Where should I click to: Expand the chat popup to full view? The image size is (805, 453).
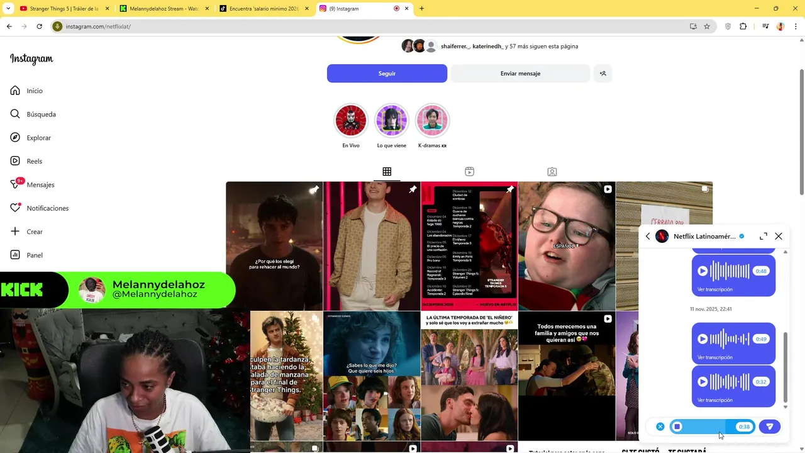[x=763, y=236]
